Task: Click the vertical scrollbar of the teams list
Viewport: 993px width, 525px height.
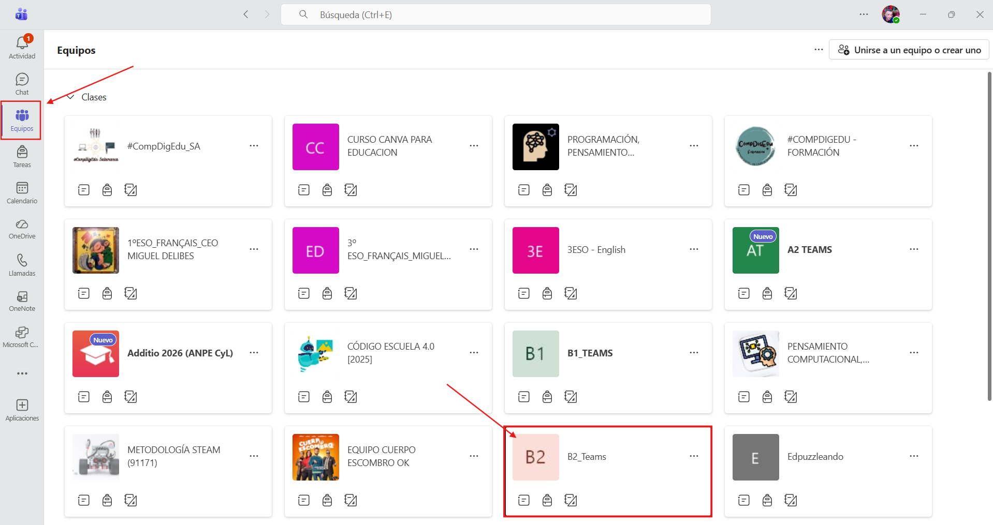Action: click(x=989, y=236)
